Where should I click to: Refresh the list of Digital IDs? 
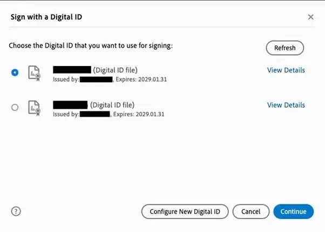tap(285, 48)
